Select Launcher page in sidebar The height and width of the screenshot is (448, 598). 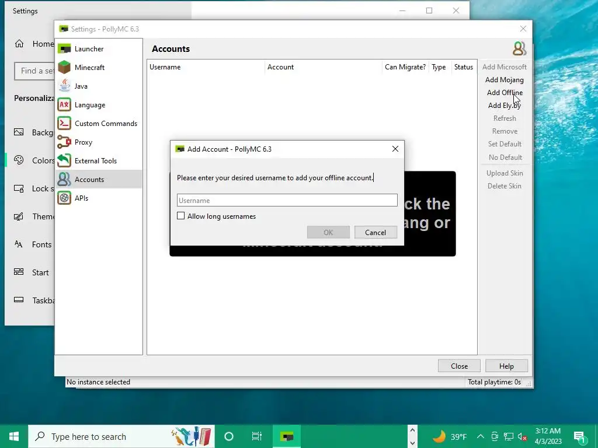[99, 49]
